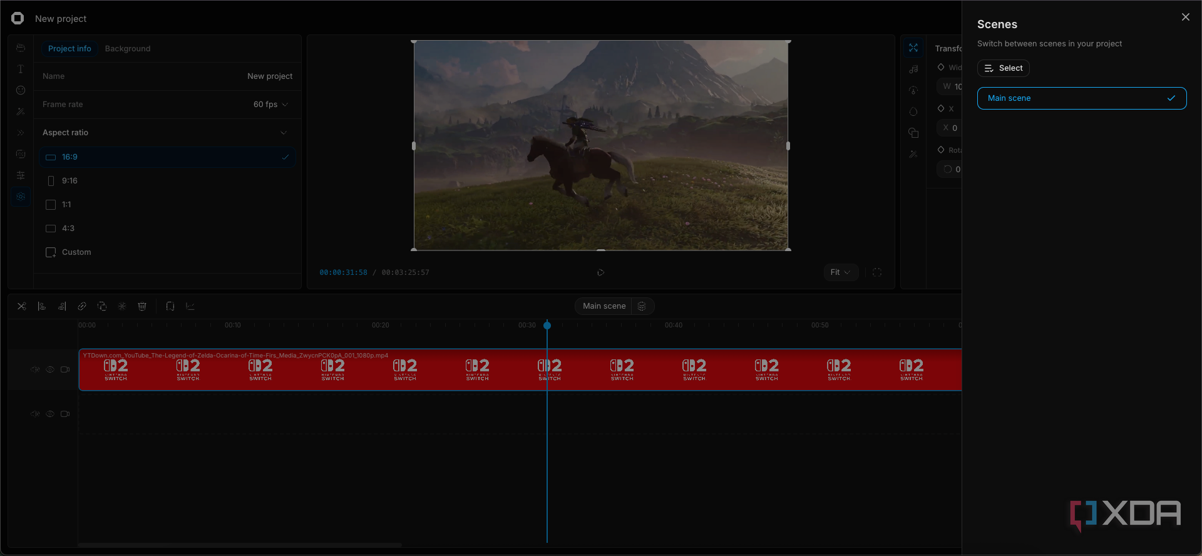
Task: Click the Main scene button above timeline
Action: coord(604,306)
